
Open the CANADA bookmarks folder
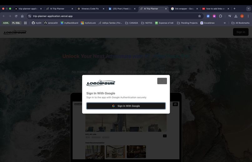pyautogui.click(x=132, y=23)
